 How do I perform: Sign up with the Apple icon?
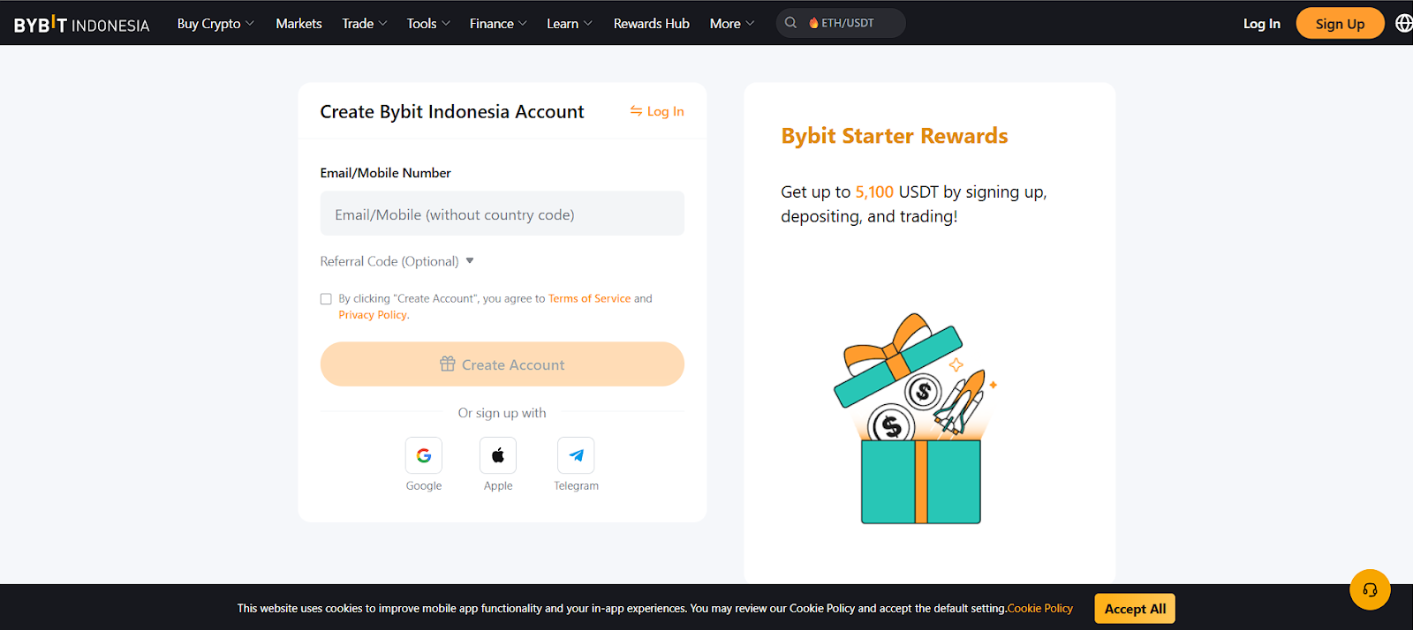[x=498, y=455]
